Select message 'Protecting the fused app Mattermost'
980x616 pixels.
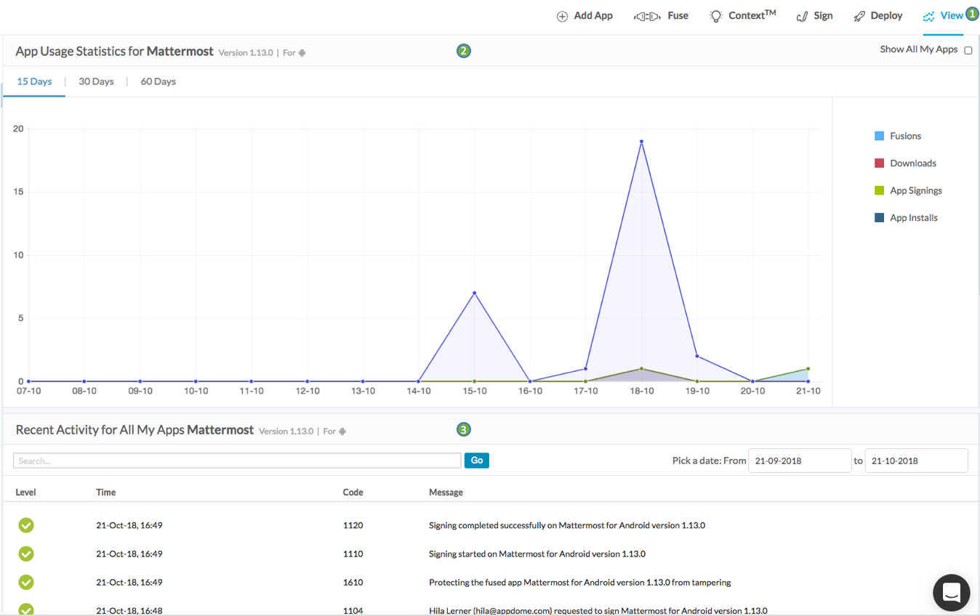pyautogui.click(x=580, y=582)
